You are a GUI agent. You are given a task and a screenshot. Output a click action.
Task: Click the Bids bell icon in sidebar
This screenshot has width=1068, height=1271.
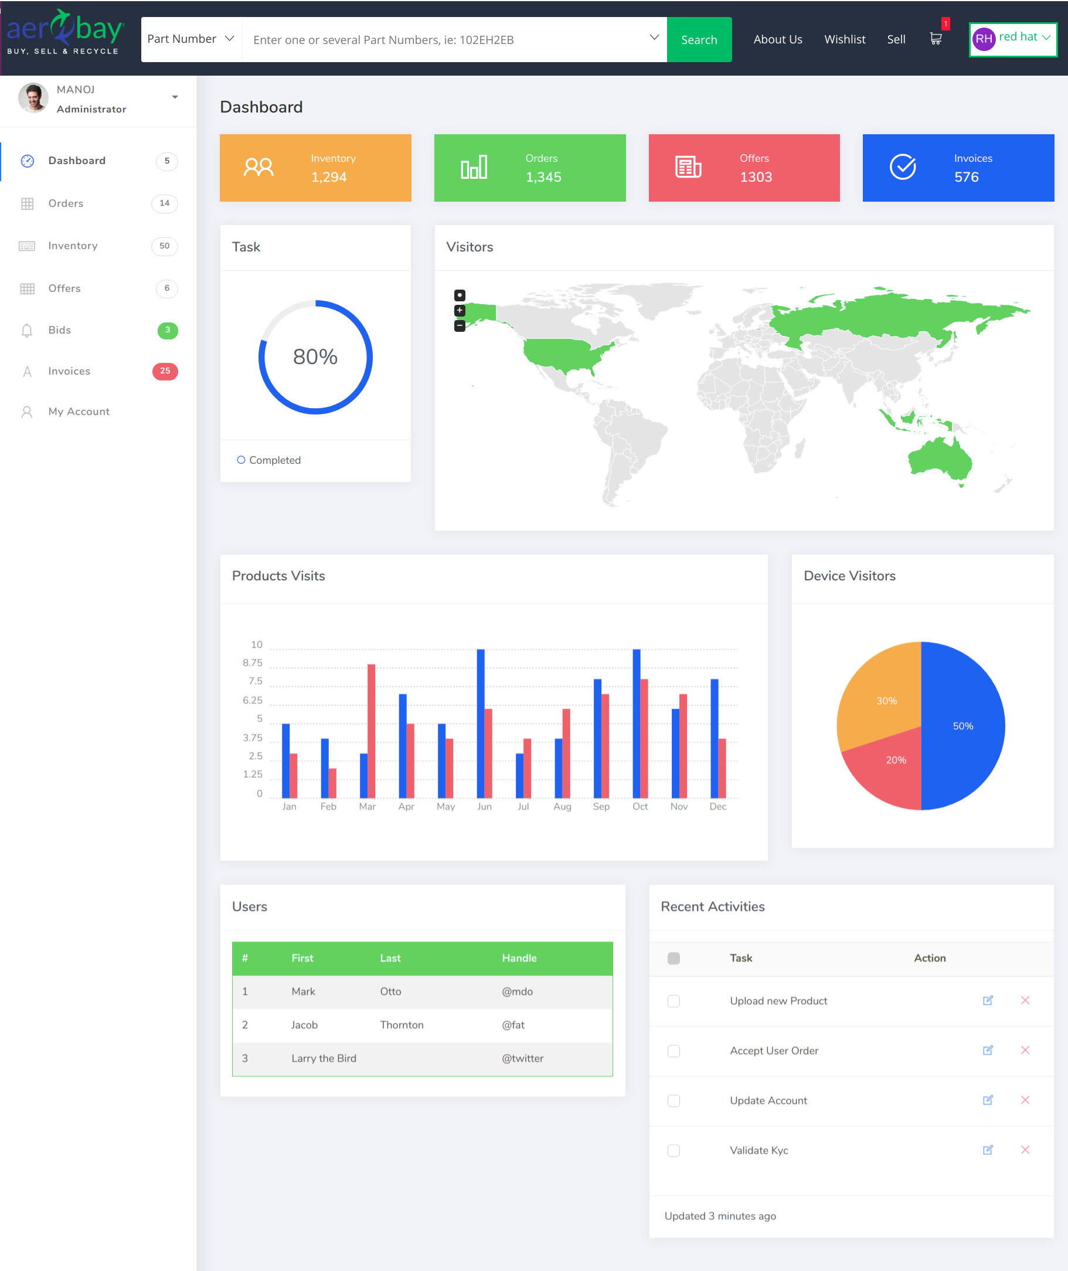26,331
